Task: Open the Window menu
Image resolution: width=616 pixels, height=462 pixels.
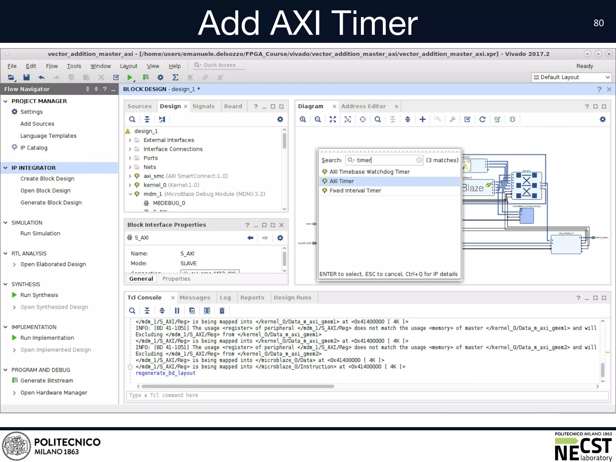Action: [100, 66]
